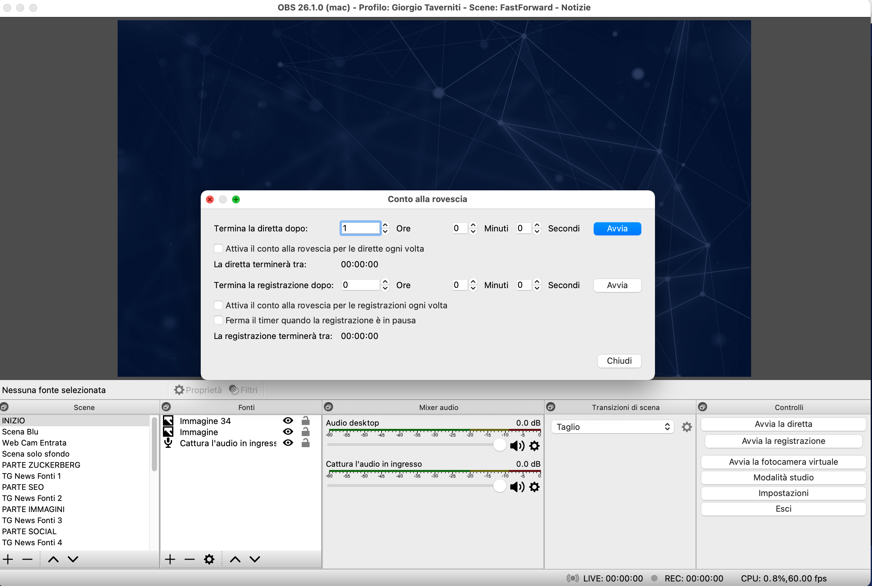The height and width of the screenshot is (586, 872).
Task: Select the PARTE ZUCKERBERG scene
Action: pos(75,465)
